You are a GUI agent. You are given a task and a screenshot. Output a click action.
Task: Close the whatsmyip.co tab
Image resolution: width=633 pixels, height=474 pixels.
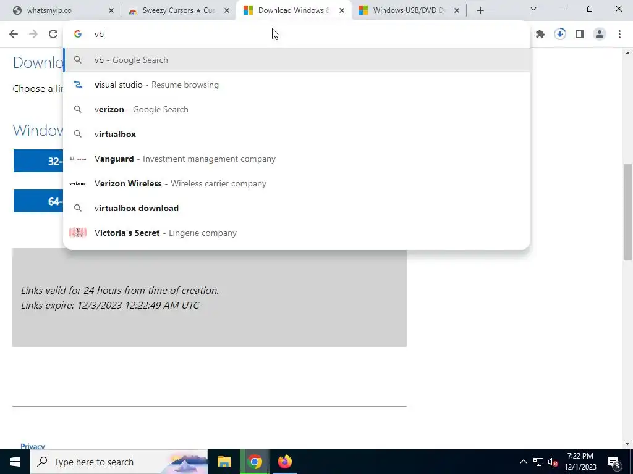coord(111,11)
